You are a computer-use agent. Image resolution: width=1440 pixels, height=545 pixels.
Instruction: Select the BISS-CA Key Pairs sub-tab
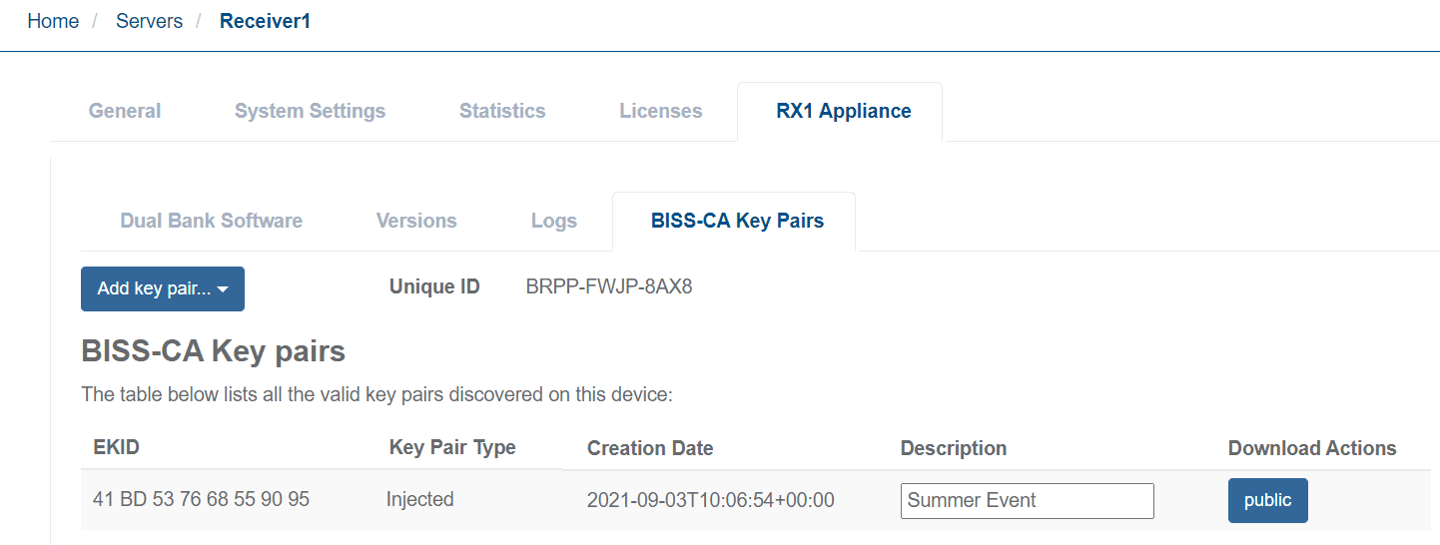click(x=737, y=222)
